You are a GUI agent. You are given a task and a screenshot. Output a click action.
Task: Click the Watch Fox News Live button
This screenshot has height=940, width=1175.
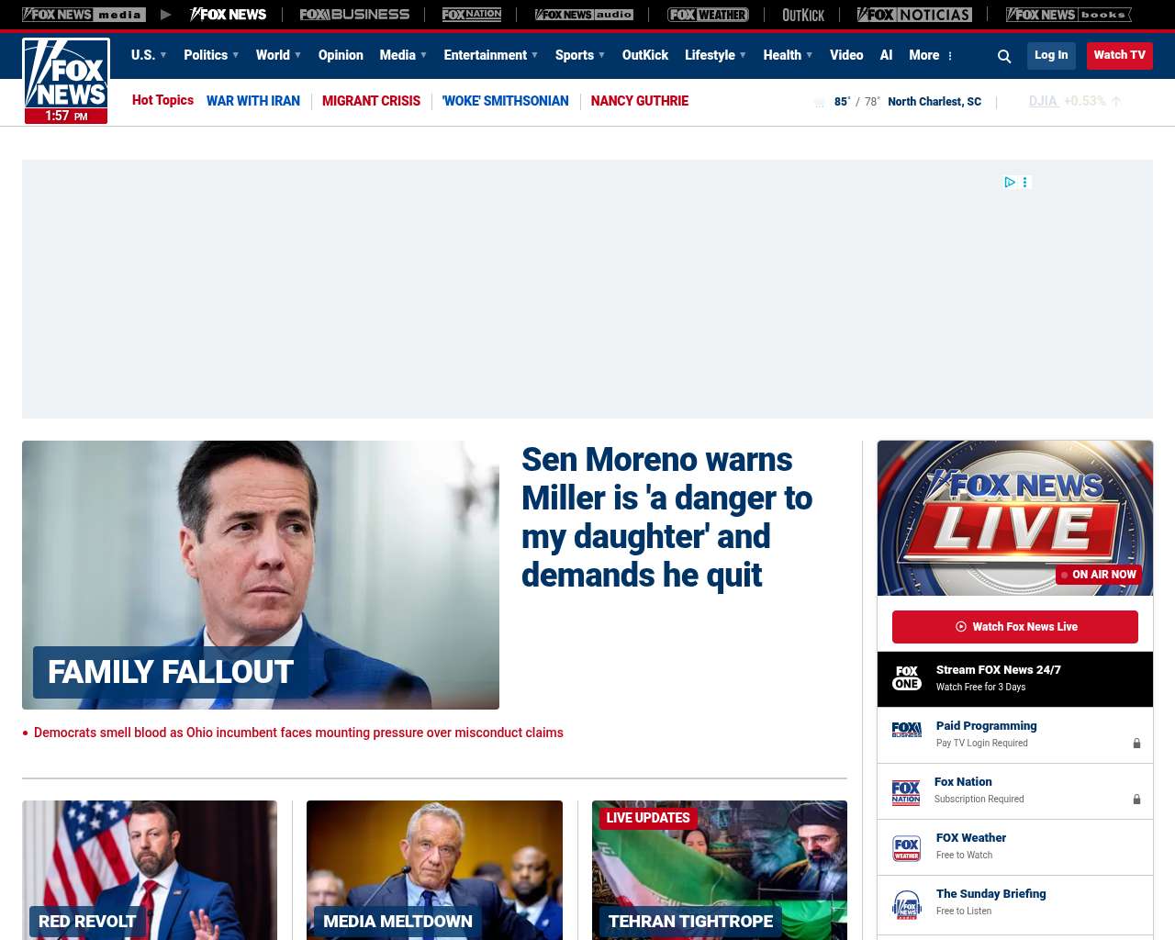coord(1015,627)
